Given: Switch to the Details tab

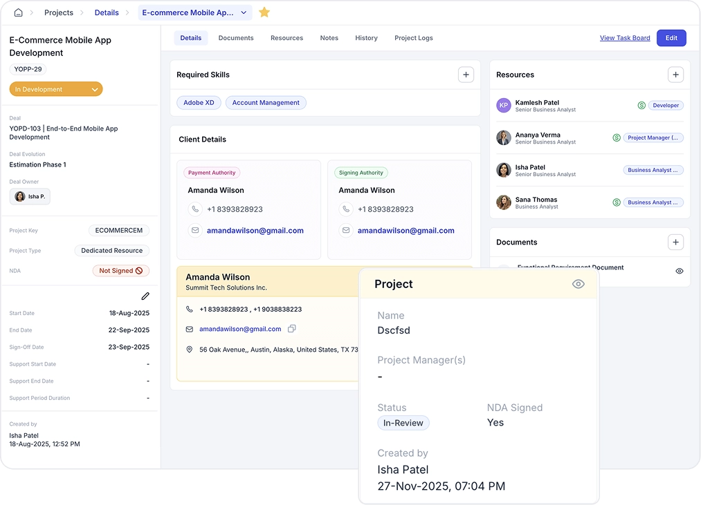Looking at the screenshot, I should (x=191, y=38).
